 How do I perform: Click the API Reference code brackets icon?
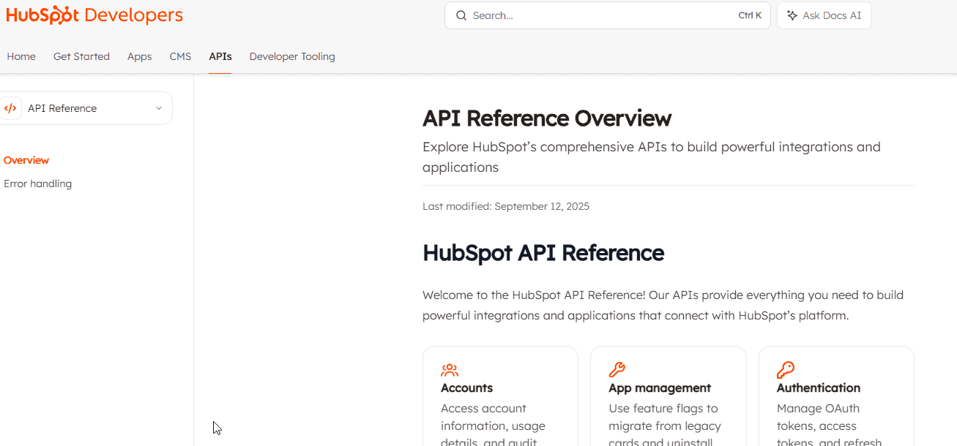(10, 108)
